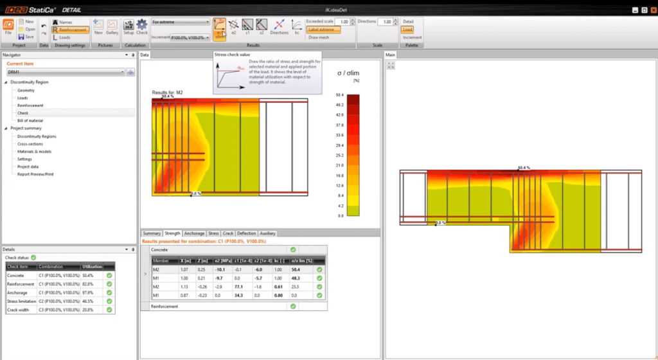Switch to the Stress tab

click(213, 233)
